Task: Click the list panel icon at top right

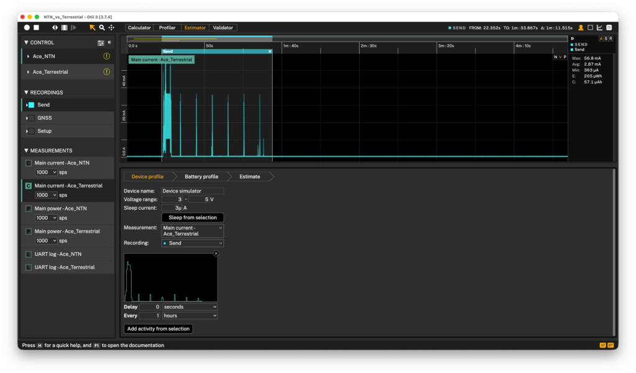Action: (609, 27)
